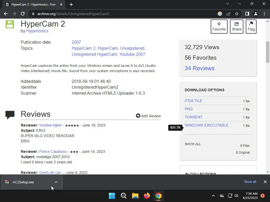Viewport: 270px width, 202px height.
Task: Open reviewer Goofy Ah car's profile
Action: 50,173
